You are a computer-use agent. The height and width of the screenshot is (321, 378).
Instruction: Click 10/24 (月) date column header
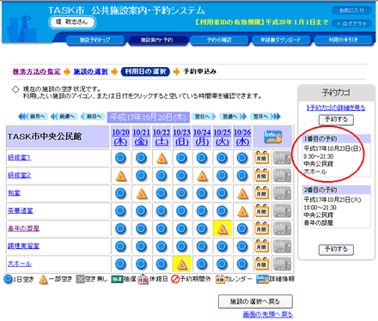[x=202, y=136]
